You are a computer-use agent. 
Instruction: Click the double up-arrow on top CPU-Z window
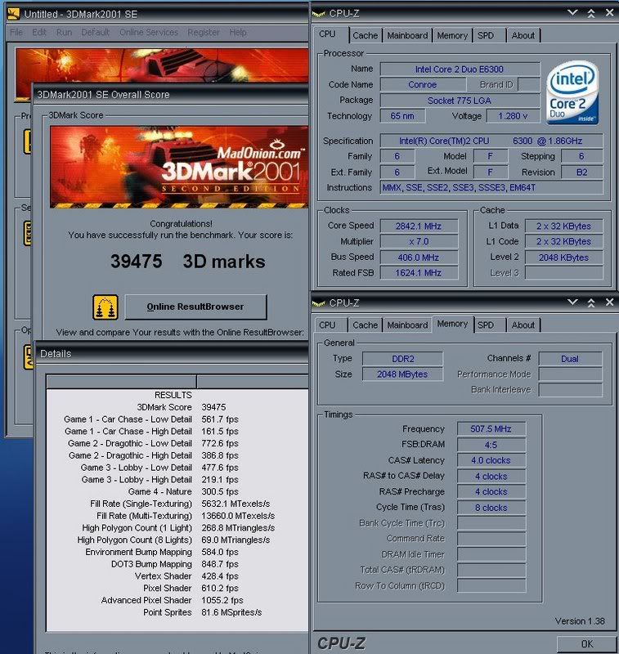point(591,13)
